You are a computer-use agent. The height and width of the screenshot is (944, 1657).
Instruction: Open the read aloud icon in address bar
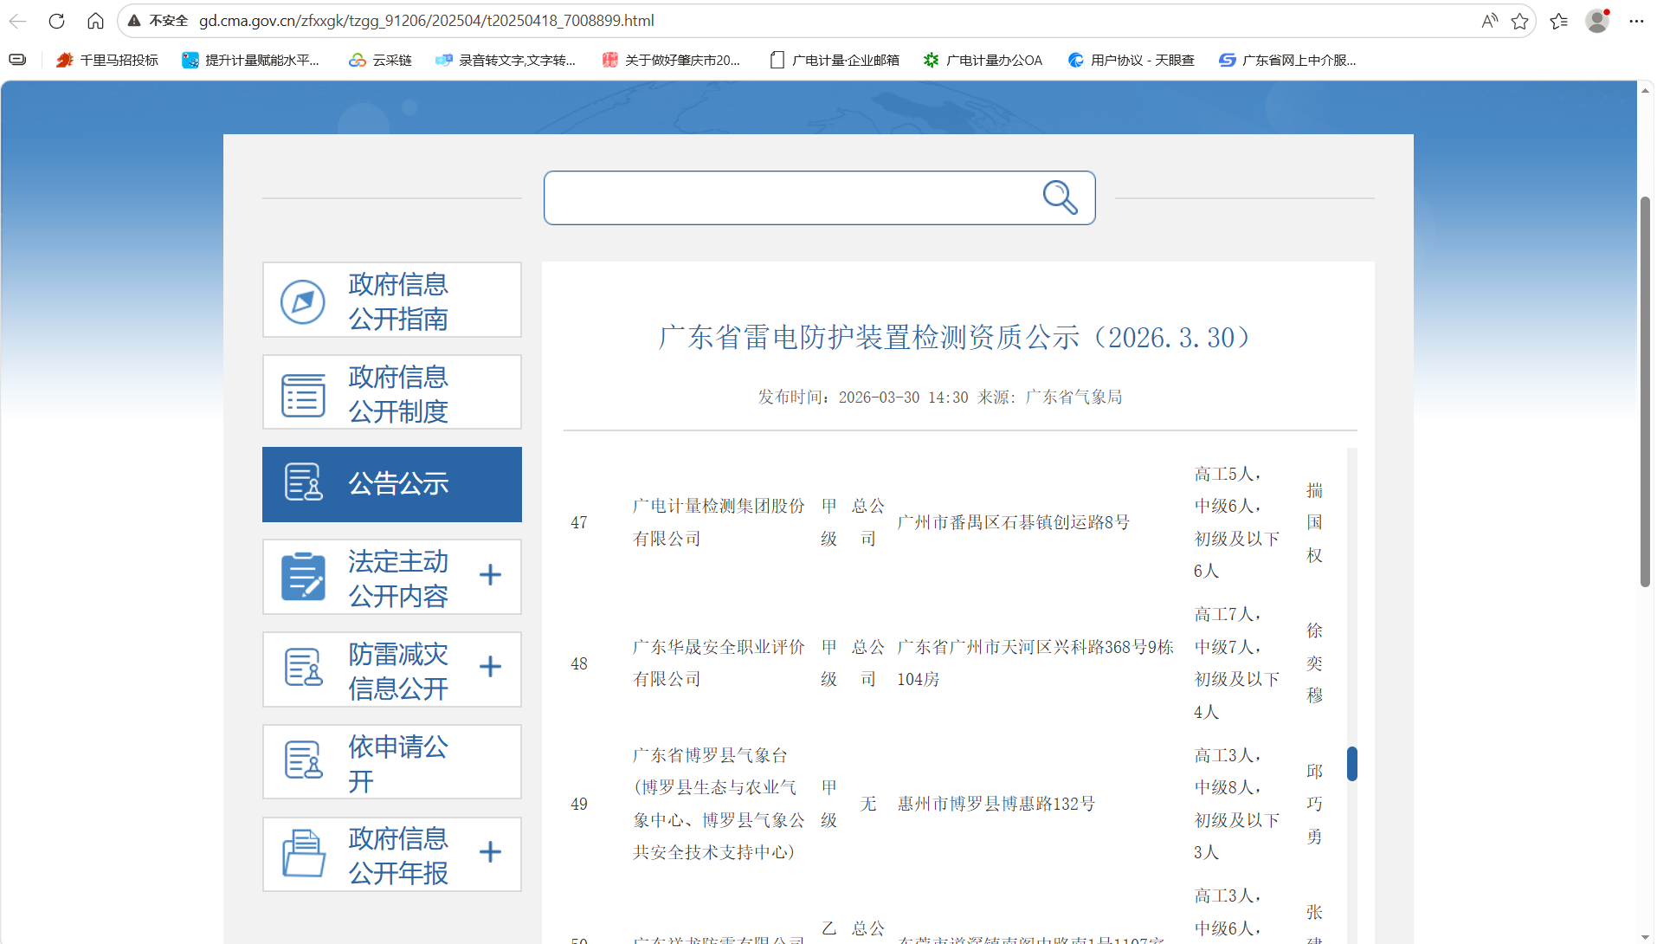1489,21
